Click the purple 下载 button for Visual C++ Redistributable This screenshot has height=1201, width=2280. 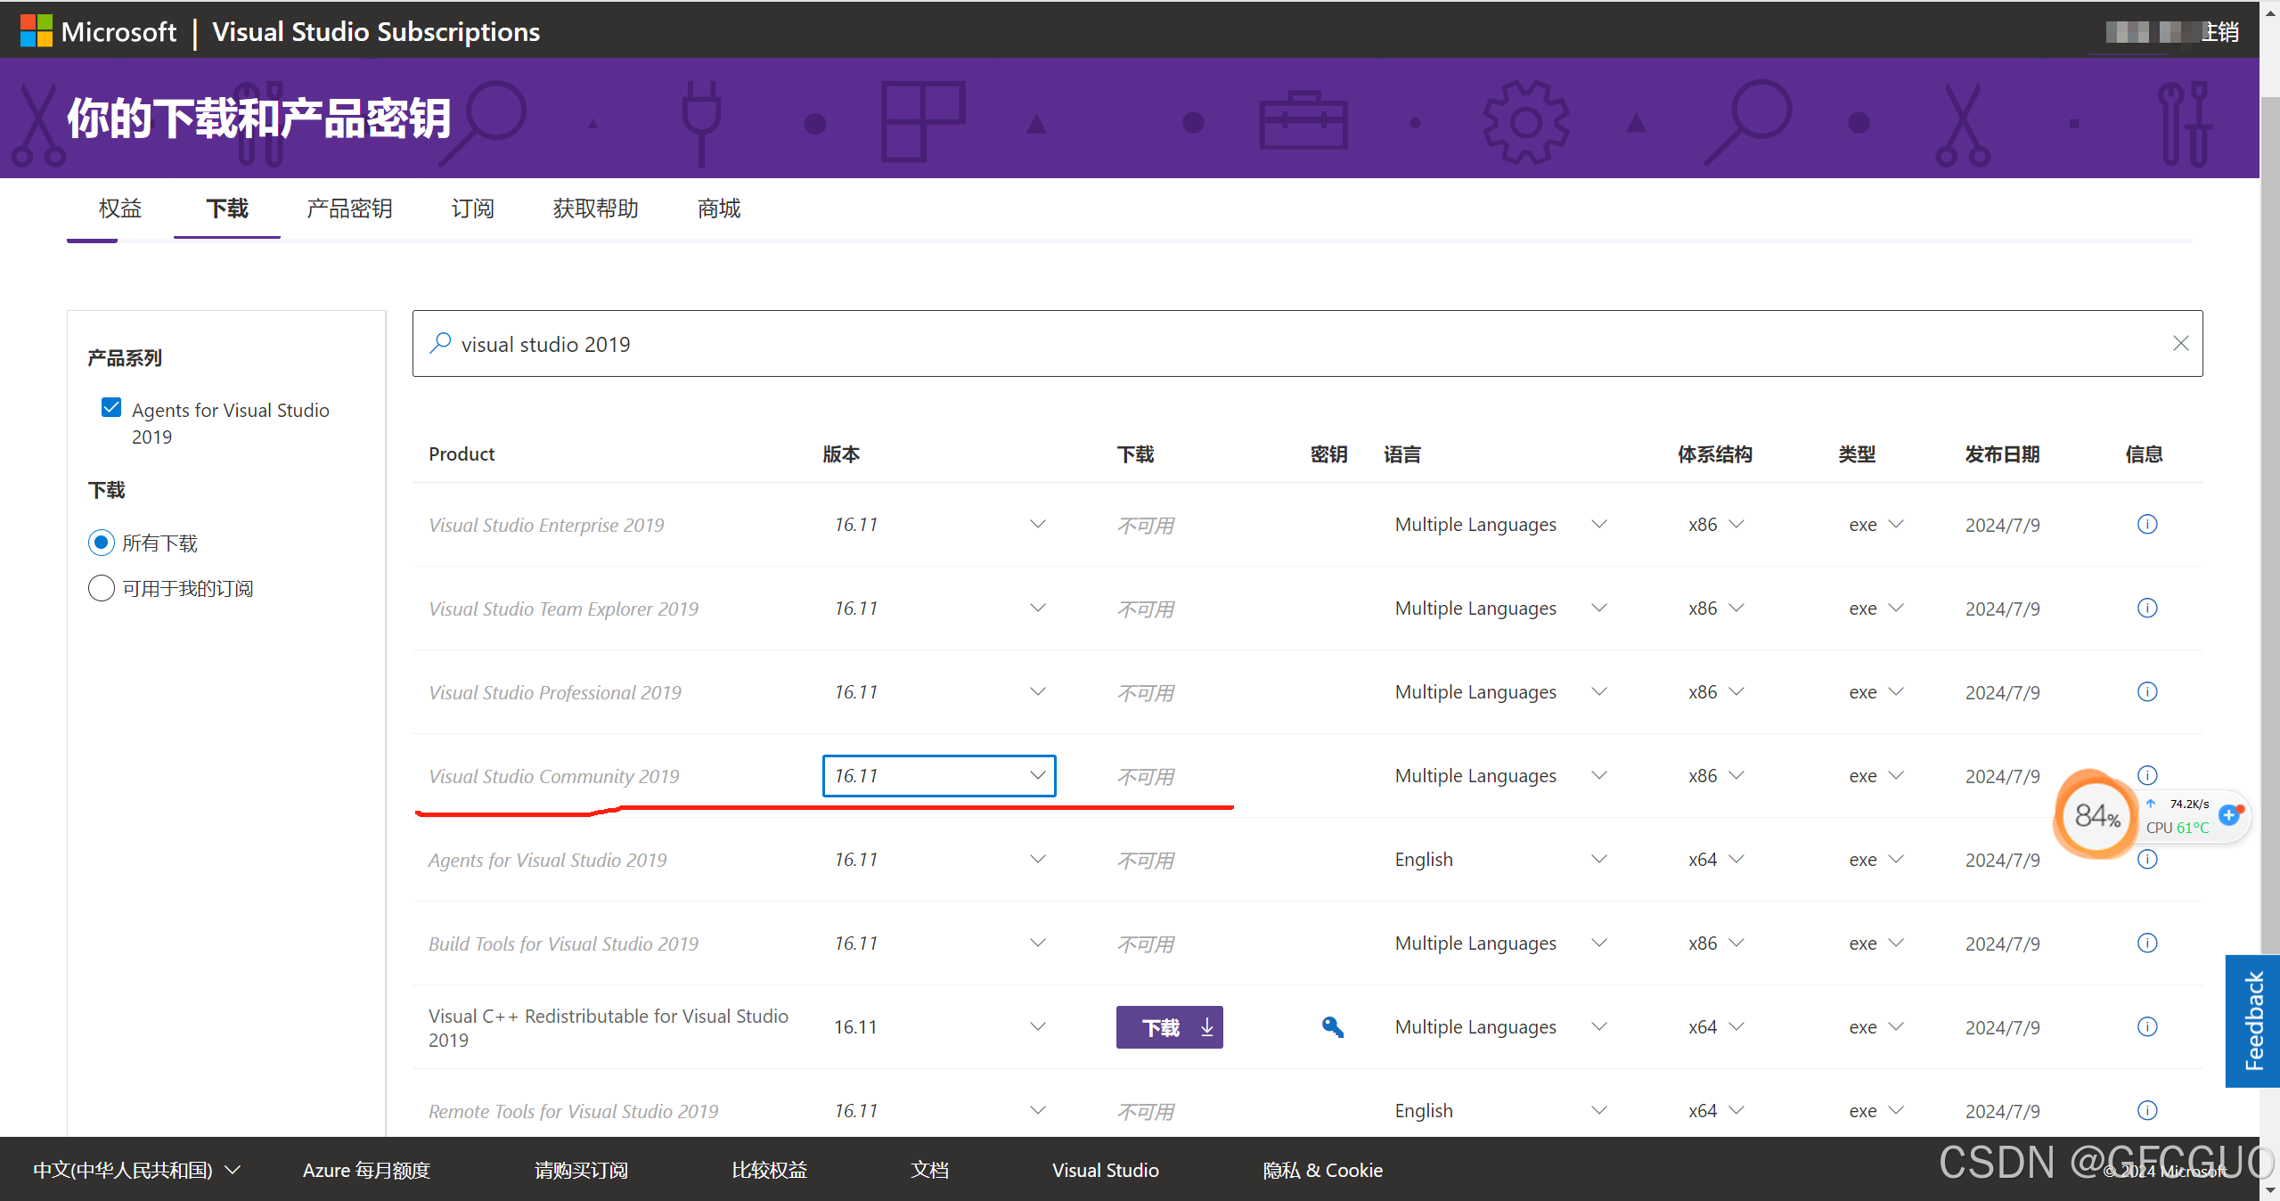pos(1169,1027)
